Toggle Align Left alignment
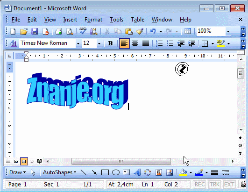 click(124, 43)
